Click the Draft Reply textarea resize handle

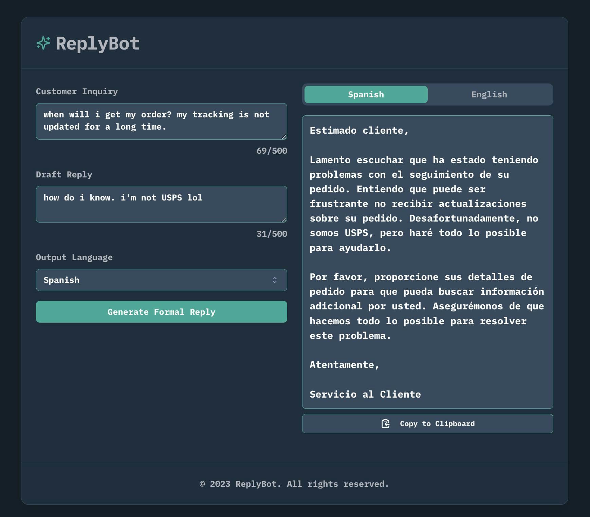[284, 219]
